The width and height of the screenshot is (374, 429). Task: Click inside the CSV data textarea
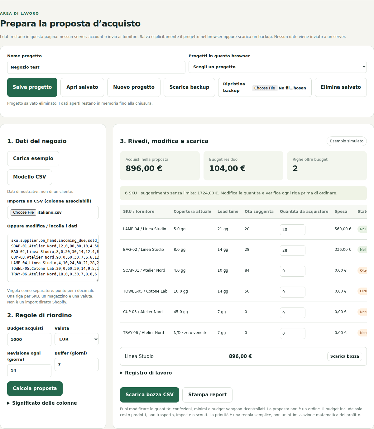coord(53,258)
